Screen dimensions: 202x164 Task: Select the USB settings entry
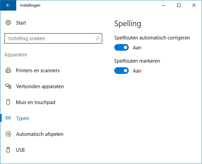[x=20, y=150]
